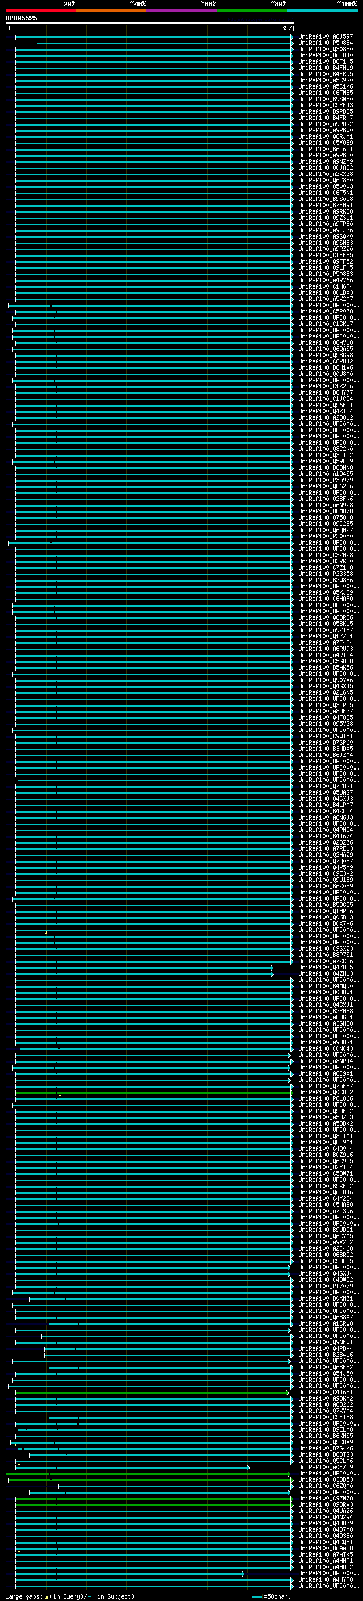
Task: Click the purple ~60% identity legend segment
Action: click(x=182, y=10)
